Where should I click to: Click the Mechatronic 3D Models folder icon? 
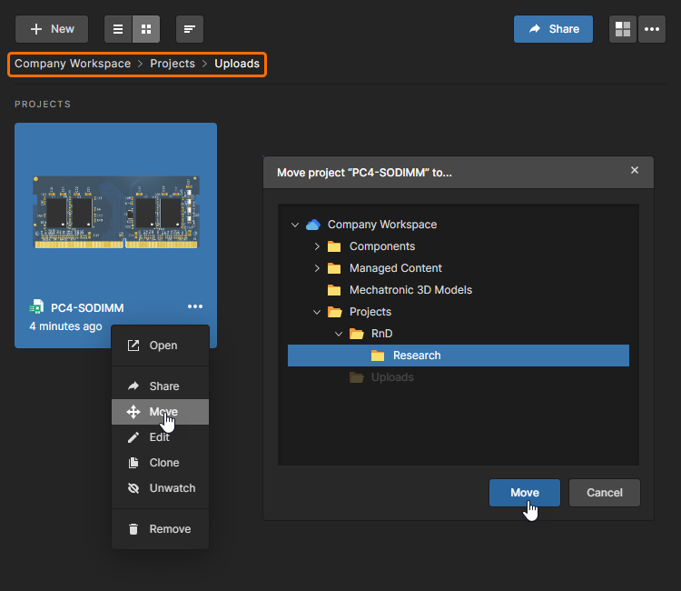334,290
